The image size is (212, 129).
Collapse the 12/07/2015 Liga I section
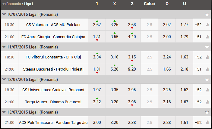pos(4,80)
